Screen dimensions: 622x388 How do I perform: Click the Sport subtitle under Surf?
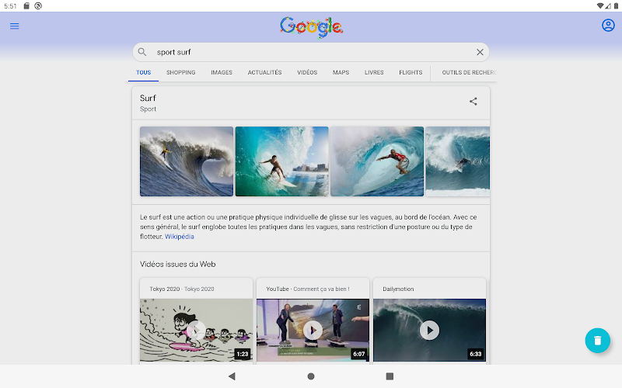(x=148, y=109)
